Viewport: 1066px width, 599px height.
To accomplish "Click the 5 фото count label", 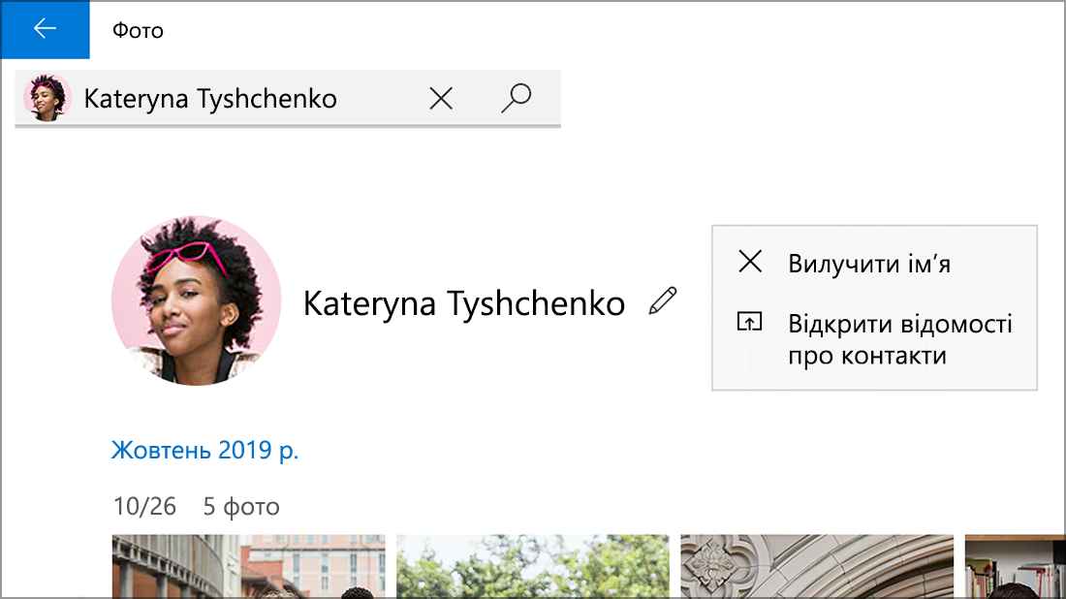I will [241, 507].
